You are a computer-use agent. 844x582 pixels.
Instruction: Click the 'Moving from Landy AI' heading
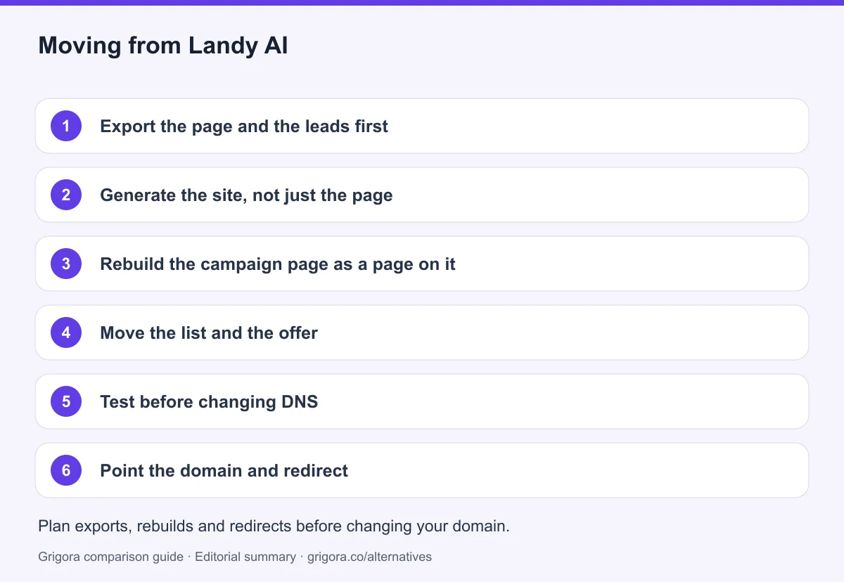[x=163, y=46]
